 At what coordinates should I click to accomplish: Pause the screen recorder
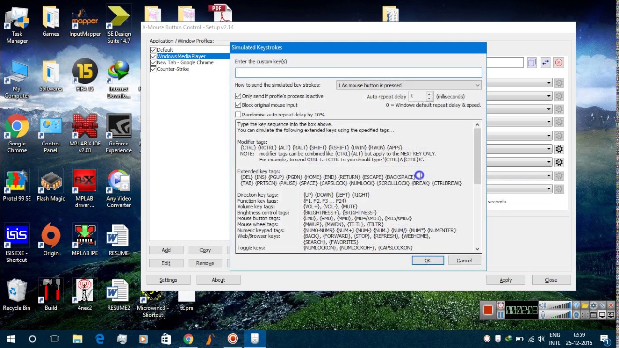click(x=501, y=315)
